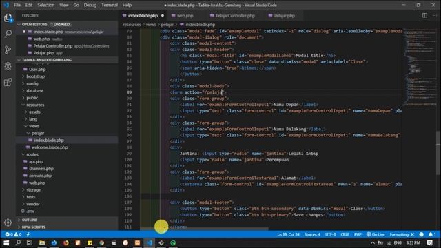Switch to the web.php editor tab
The image size is (441, 248).
click(185, 15)
